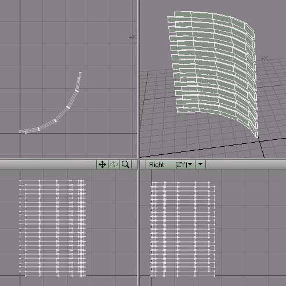Click the wireframe mesh in bottom-left viewport

53,228
